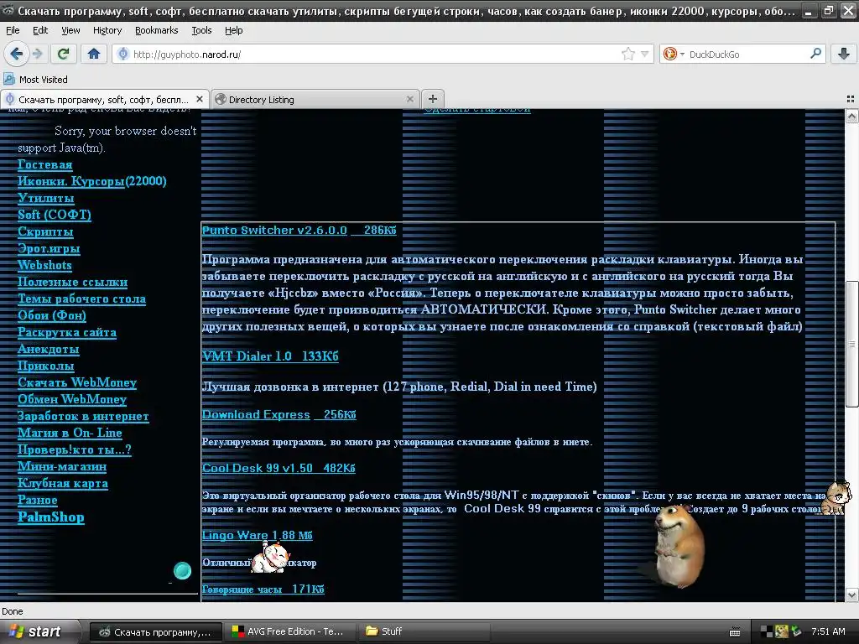Switch to the Directory Listing tab
The image size is (859, 644).
click(315, 99)
